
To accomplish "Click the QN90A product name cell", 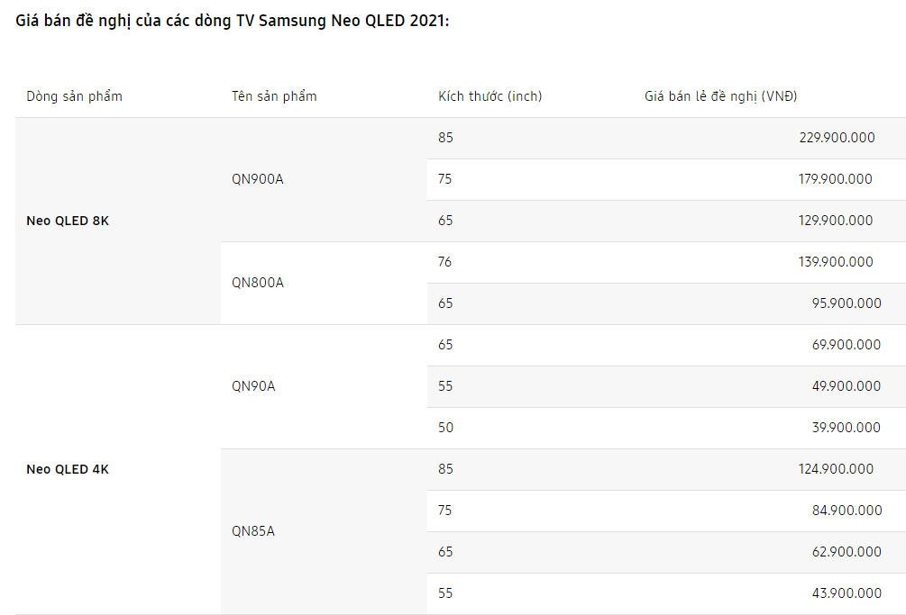I will point(253,386).
